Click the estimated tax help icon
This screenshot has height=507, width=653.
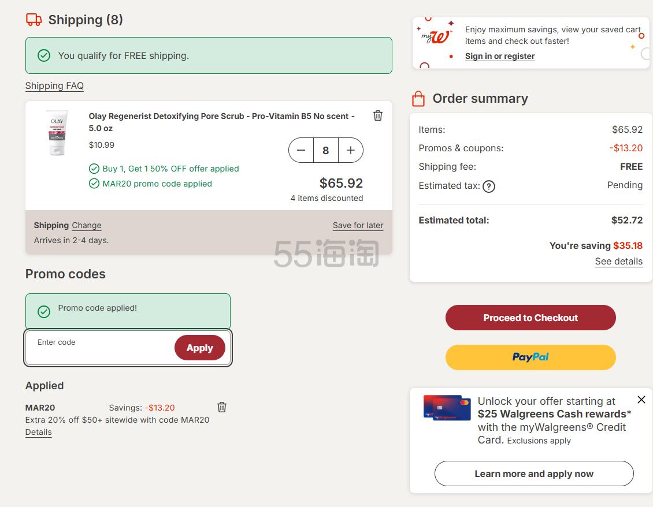(489, 186)
